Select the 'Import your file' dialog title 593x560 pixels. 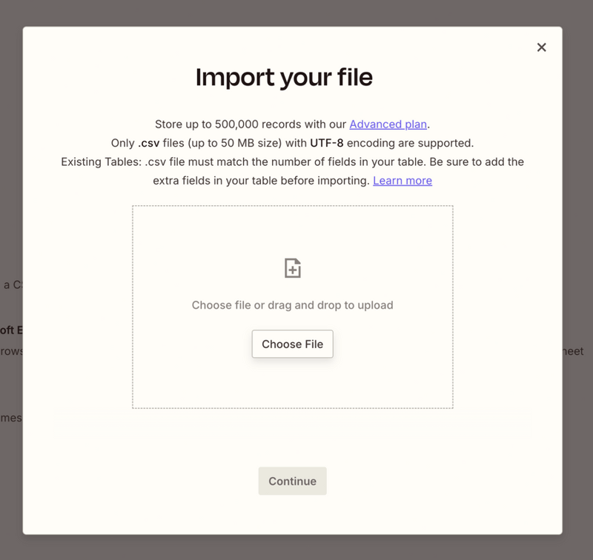(283, 76)
